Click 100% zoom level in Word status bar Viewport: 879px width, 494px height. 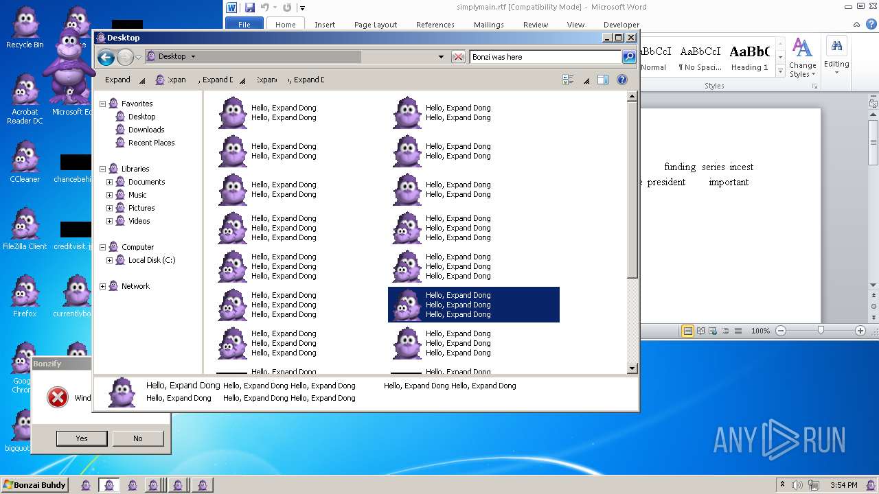pos(760,331)
